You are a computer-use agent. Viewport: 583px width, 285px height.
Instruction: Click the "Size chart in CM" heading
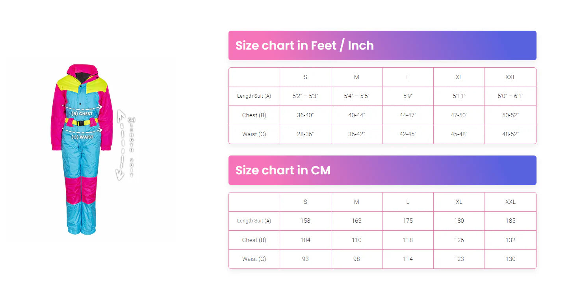pyautogui.click(x=283, y=170)
